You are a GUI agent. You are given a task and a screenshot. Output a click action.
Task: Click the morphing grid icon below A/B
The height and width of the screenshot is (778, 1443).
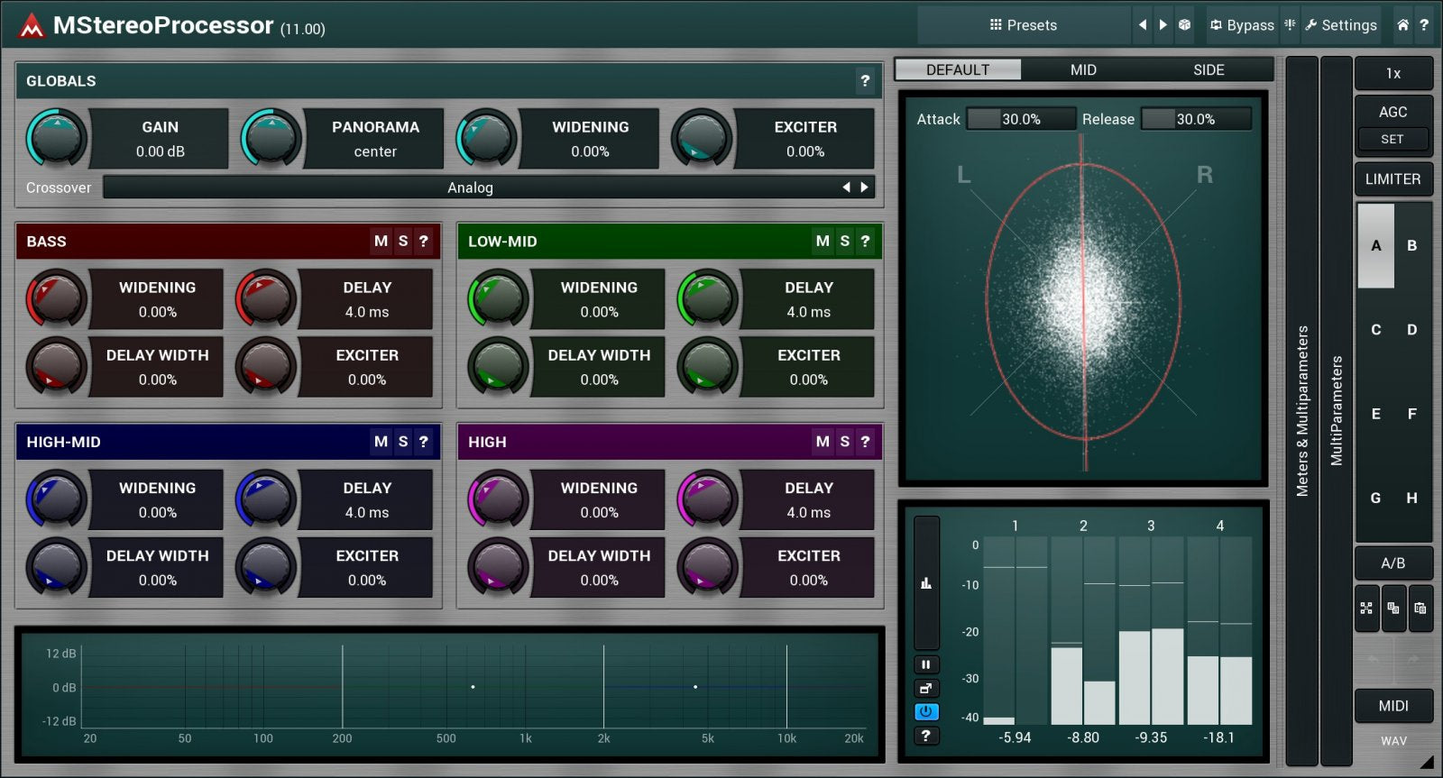coord(1366,609)
